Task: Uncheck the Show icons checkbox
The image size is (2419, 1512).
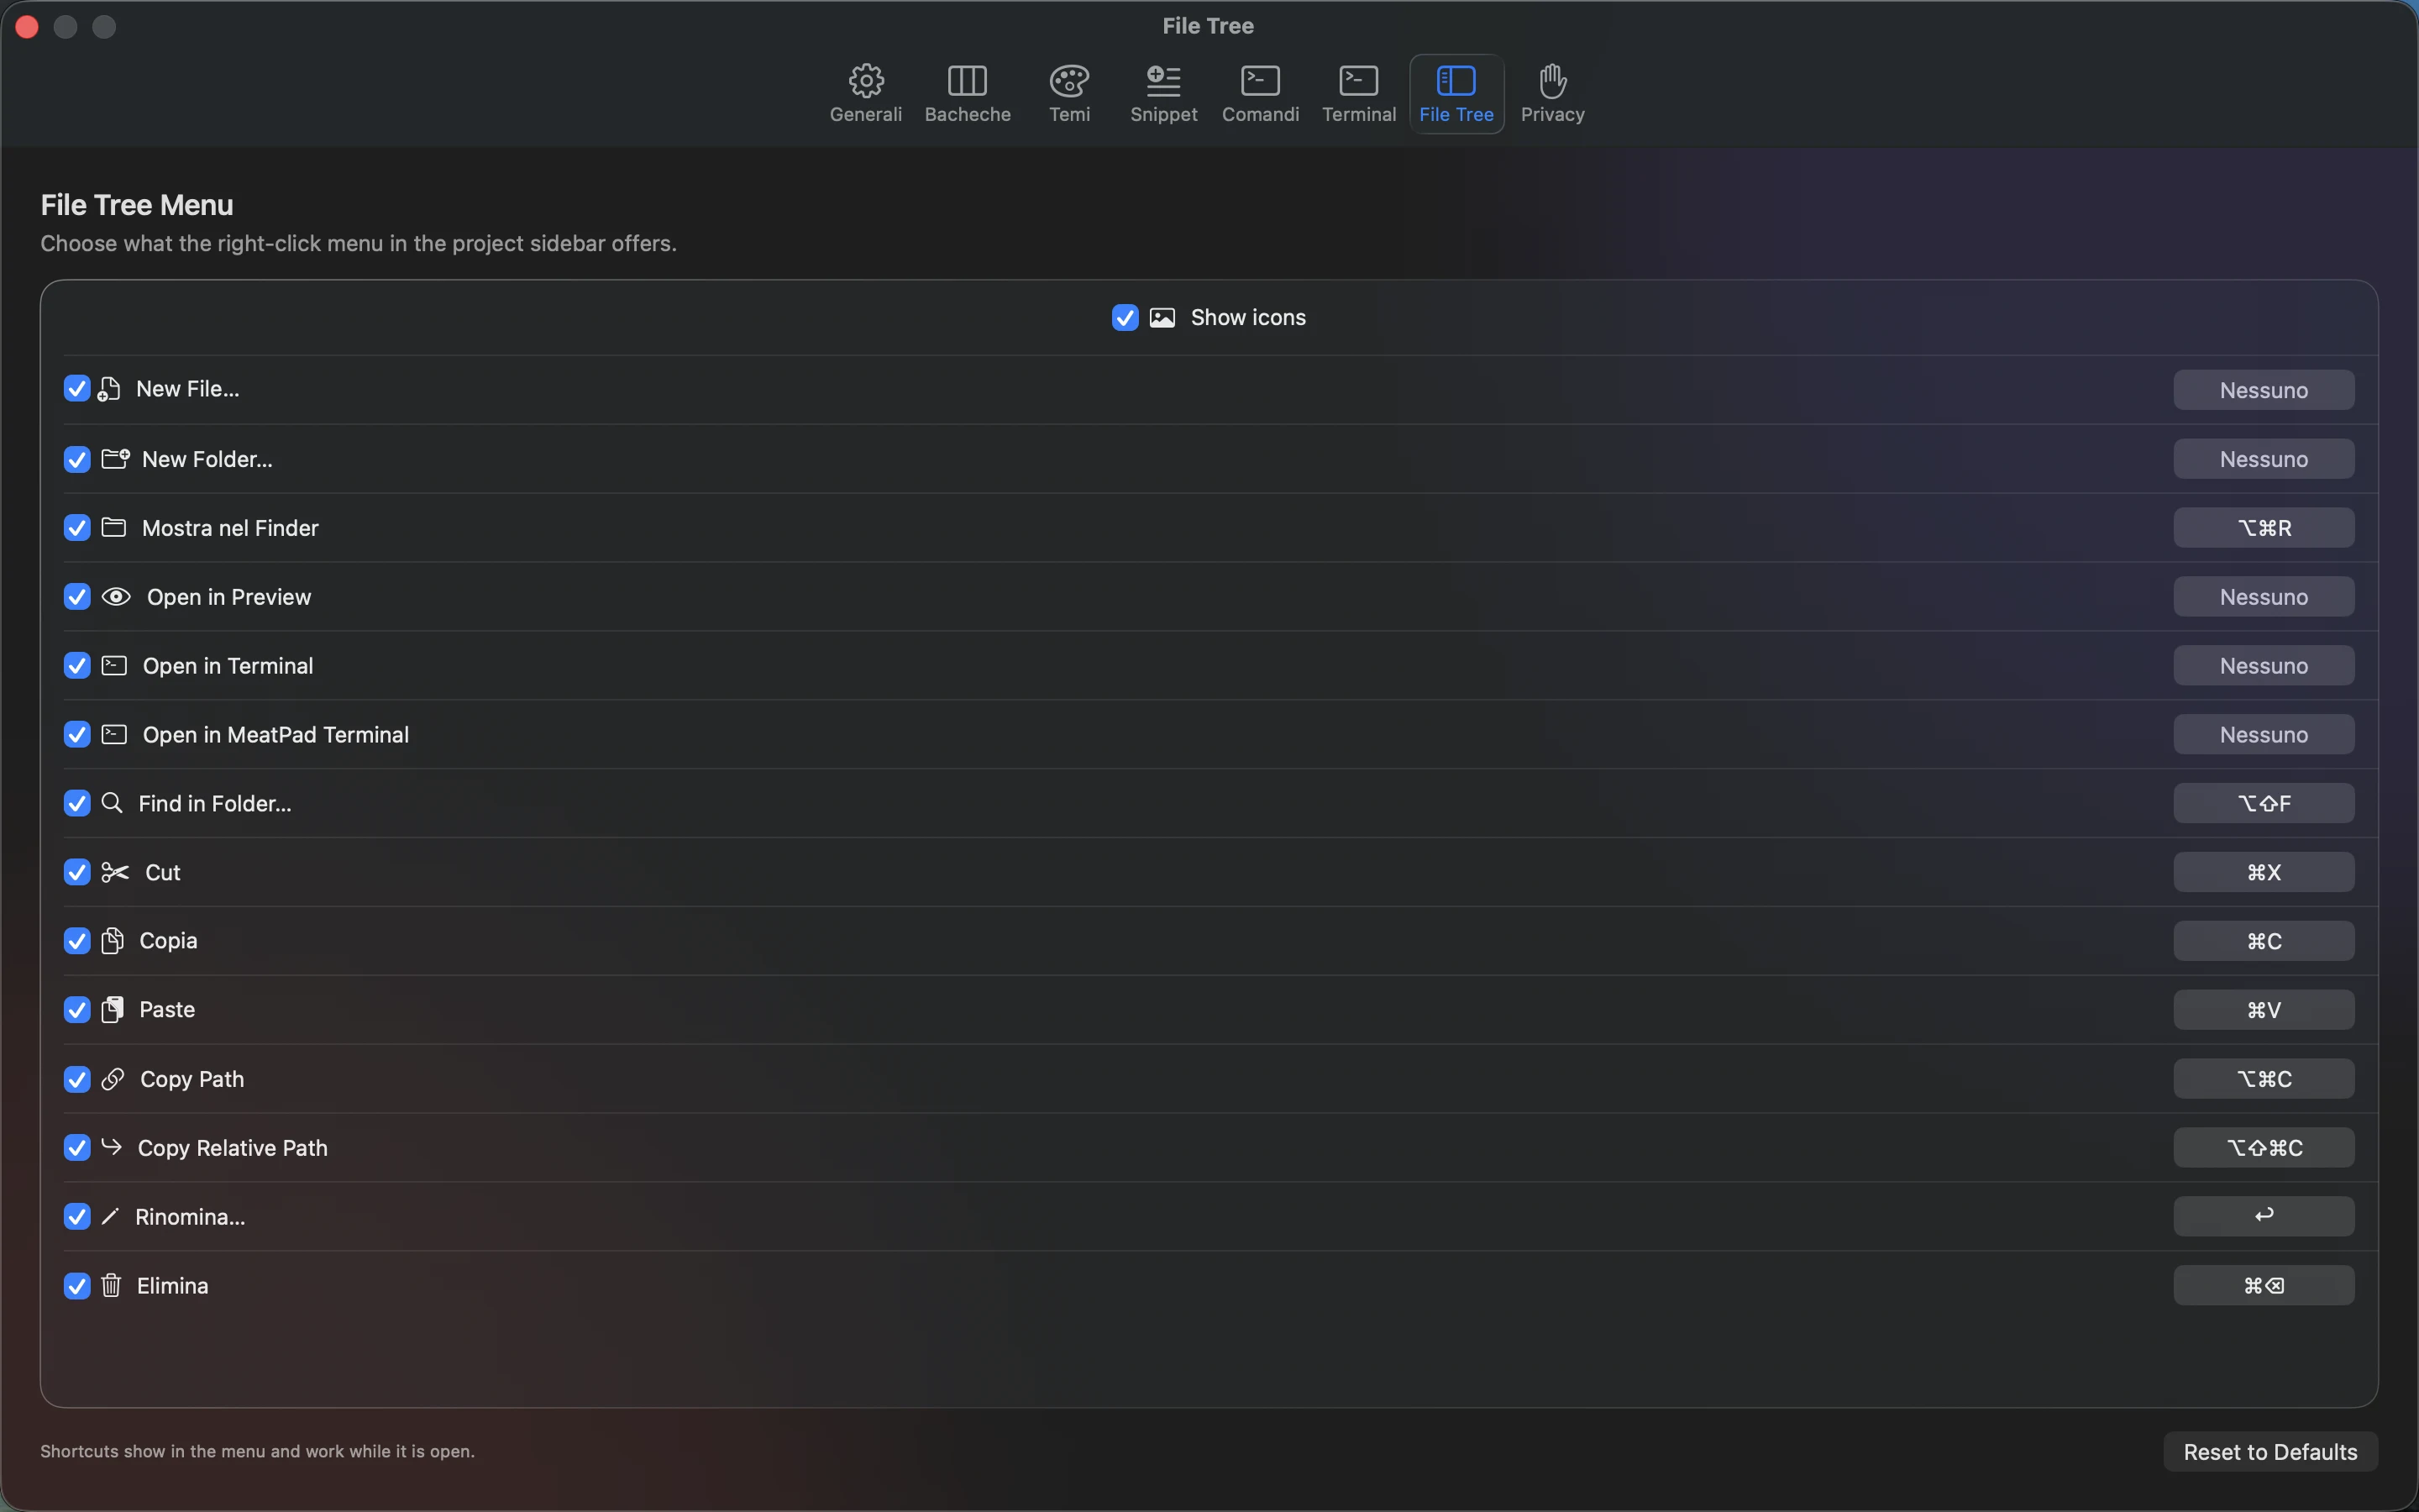Action: (1125, 317)
